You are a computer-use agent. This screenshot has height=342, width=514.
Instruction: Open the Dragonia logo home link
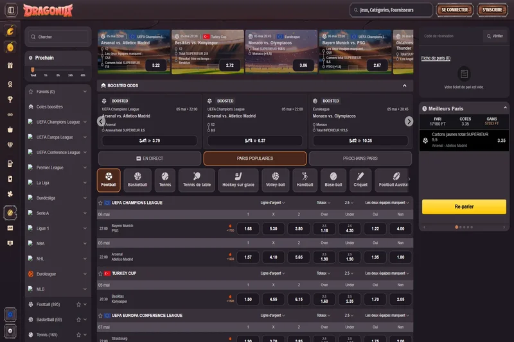(x=48, y=10)
